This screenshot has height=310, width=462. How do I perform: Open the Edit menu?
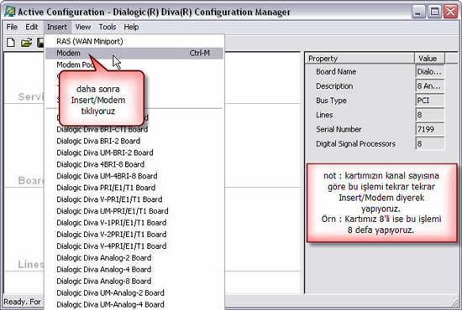pos(32,27)
